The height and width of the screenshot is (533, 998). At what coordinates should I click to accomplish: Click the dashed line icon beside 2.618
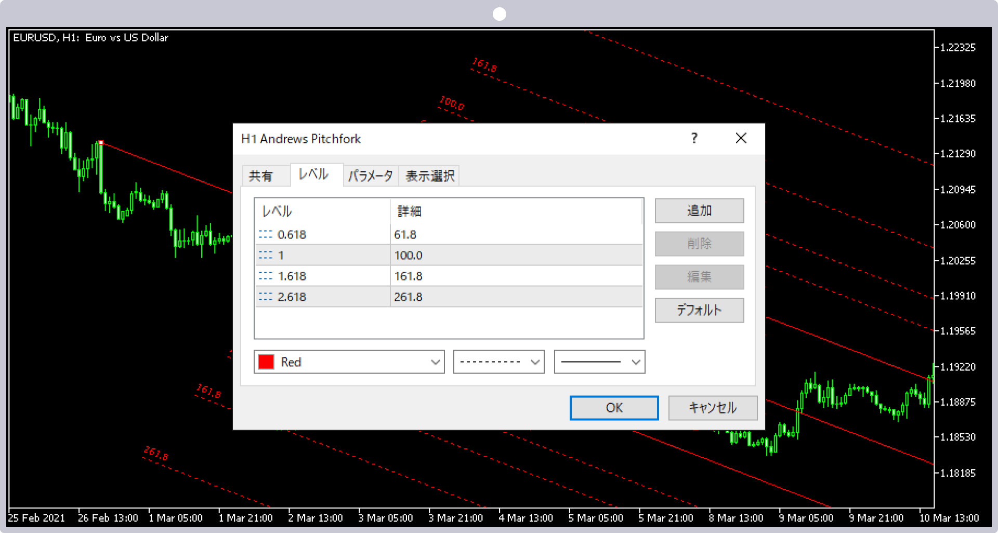tap(266, 297)
